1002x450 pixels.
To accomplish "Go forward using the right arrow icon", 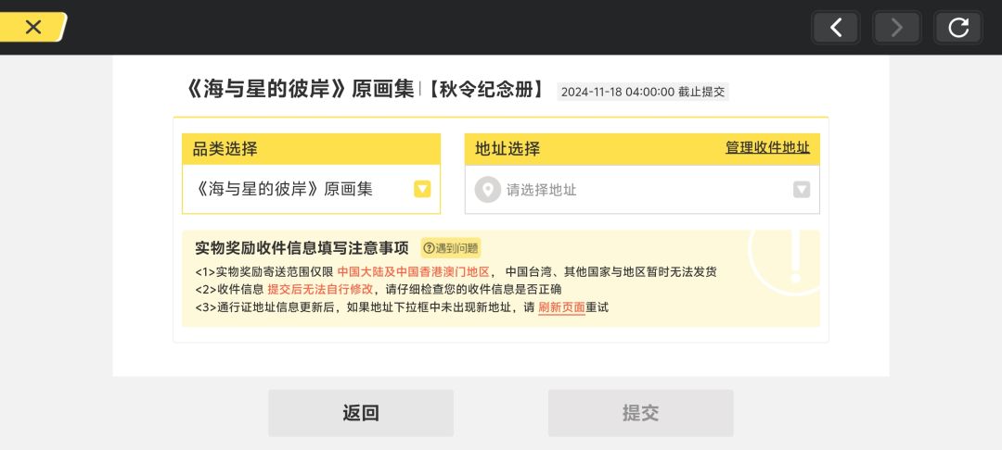I will tap(896, 28).
